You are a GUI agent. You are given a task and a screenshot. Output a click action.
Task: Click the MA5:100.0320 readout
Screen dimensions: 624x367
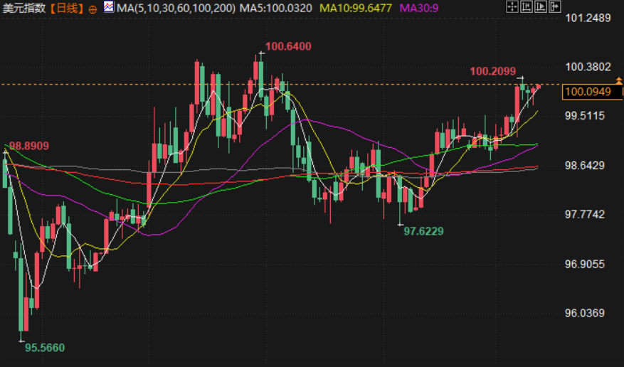(x=276, y=8)
